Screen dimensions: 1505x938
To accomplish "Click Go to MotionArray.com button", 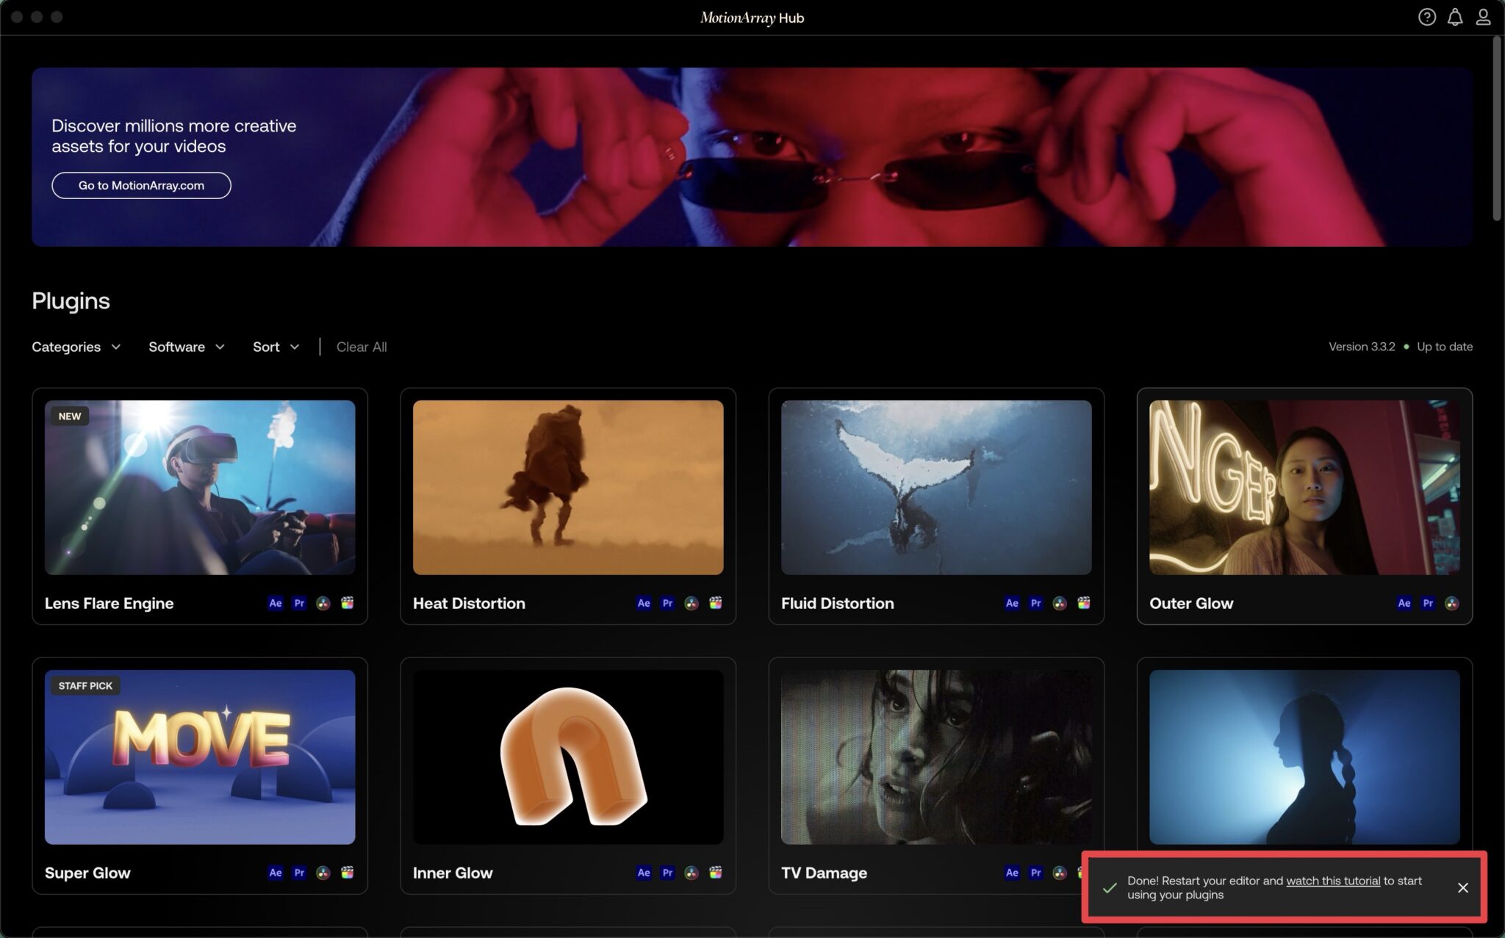I will 141,185.
